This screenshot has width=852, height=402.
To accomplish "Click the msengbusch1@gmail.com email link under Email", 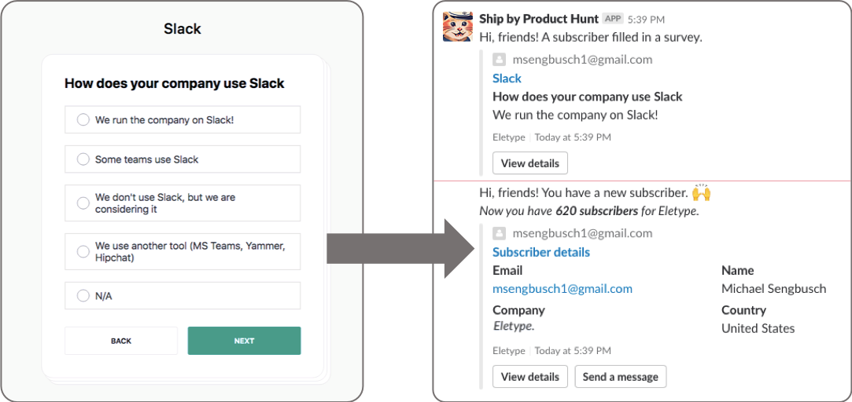I will tap(562, 289).
